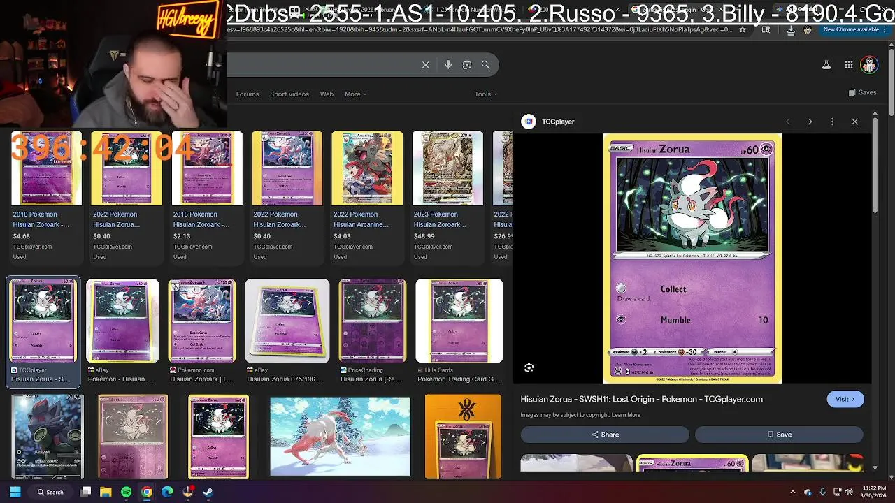Click New Chrome available update button
895x503 pixels.
pos(850,29)
